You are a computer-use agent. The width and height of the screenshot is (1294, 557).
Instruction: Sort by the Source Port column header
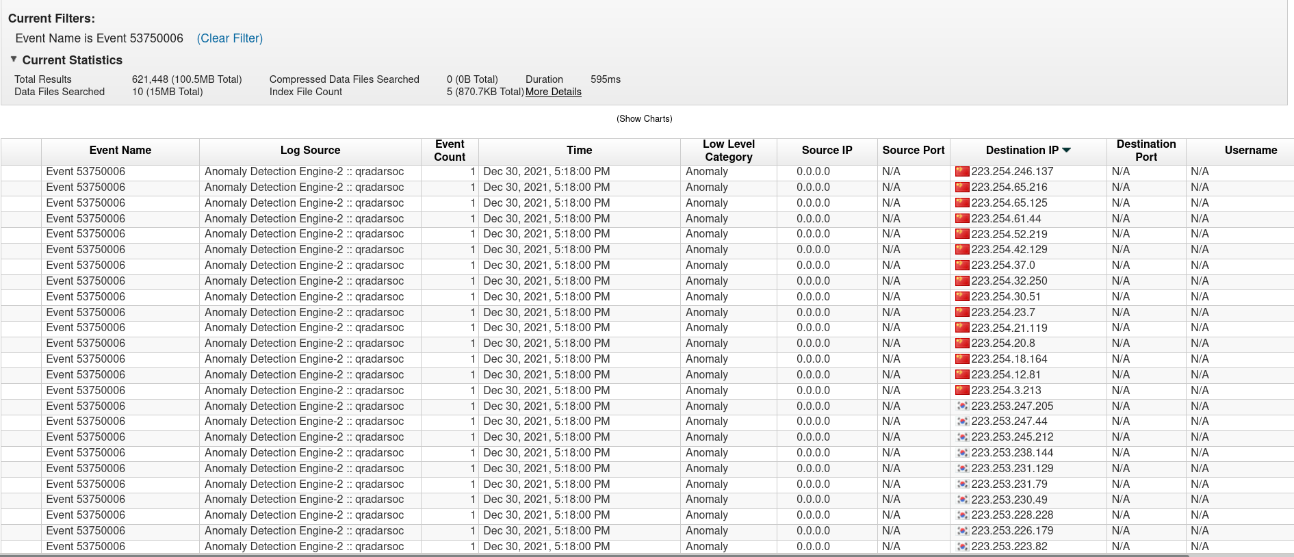(914, 151)
